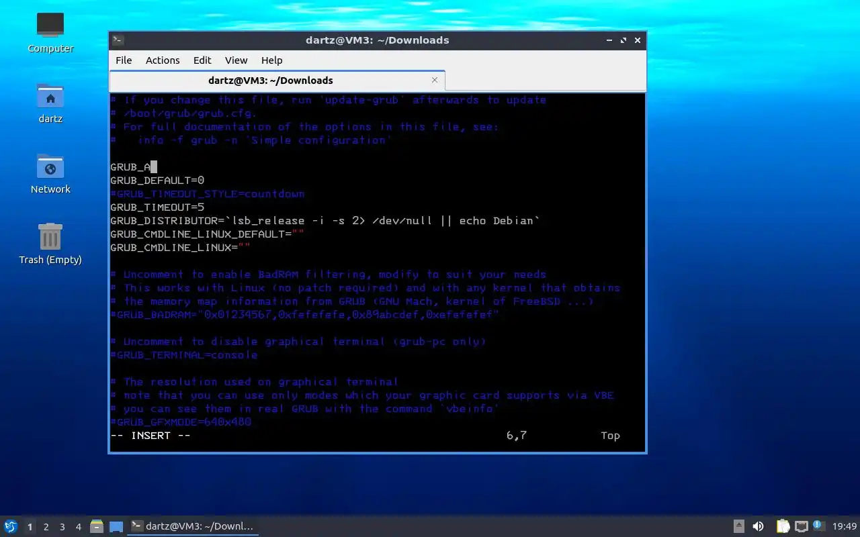Click the #GRUB_TIMEOUT_STYLE=countdown line
The width and height of the screenshot is (860, 537).
tap(207, 194)
